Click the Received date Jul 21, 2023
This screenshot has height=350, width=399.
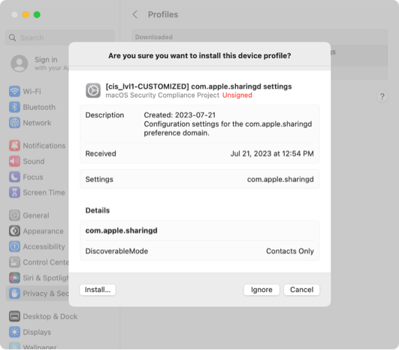pyautogui.click(x=272, y=154)
